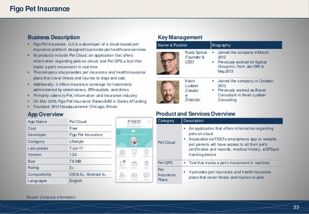This screenshot has width=309, height=214.
Task: Click the Developer value Figo Pet Insurance
Action: [86, 135]
